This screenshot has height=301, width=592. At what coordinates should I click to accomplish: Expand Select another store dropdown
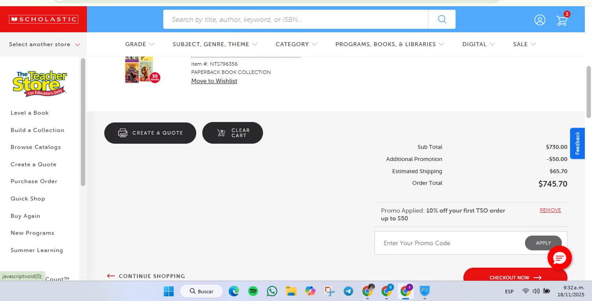pyautogui.click(x=44, y=44)
